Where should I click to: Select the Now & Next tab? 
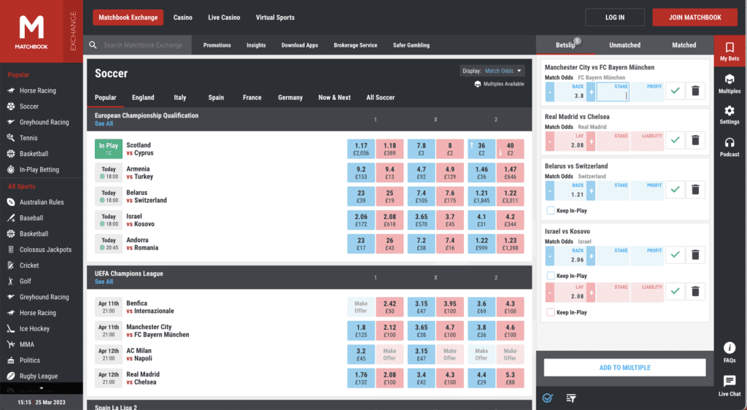click(x=334, y=98)
